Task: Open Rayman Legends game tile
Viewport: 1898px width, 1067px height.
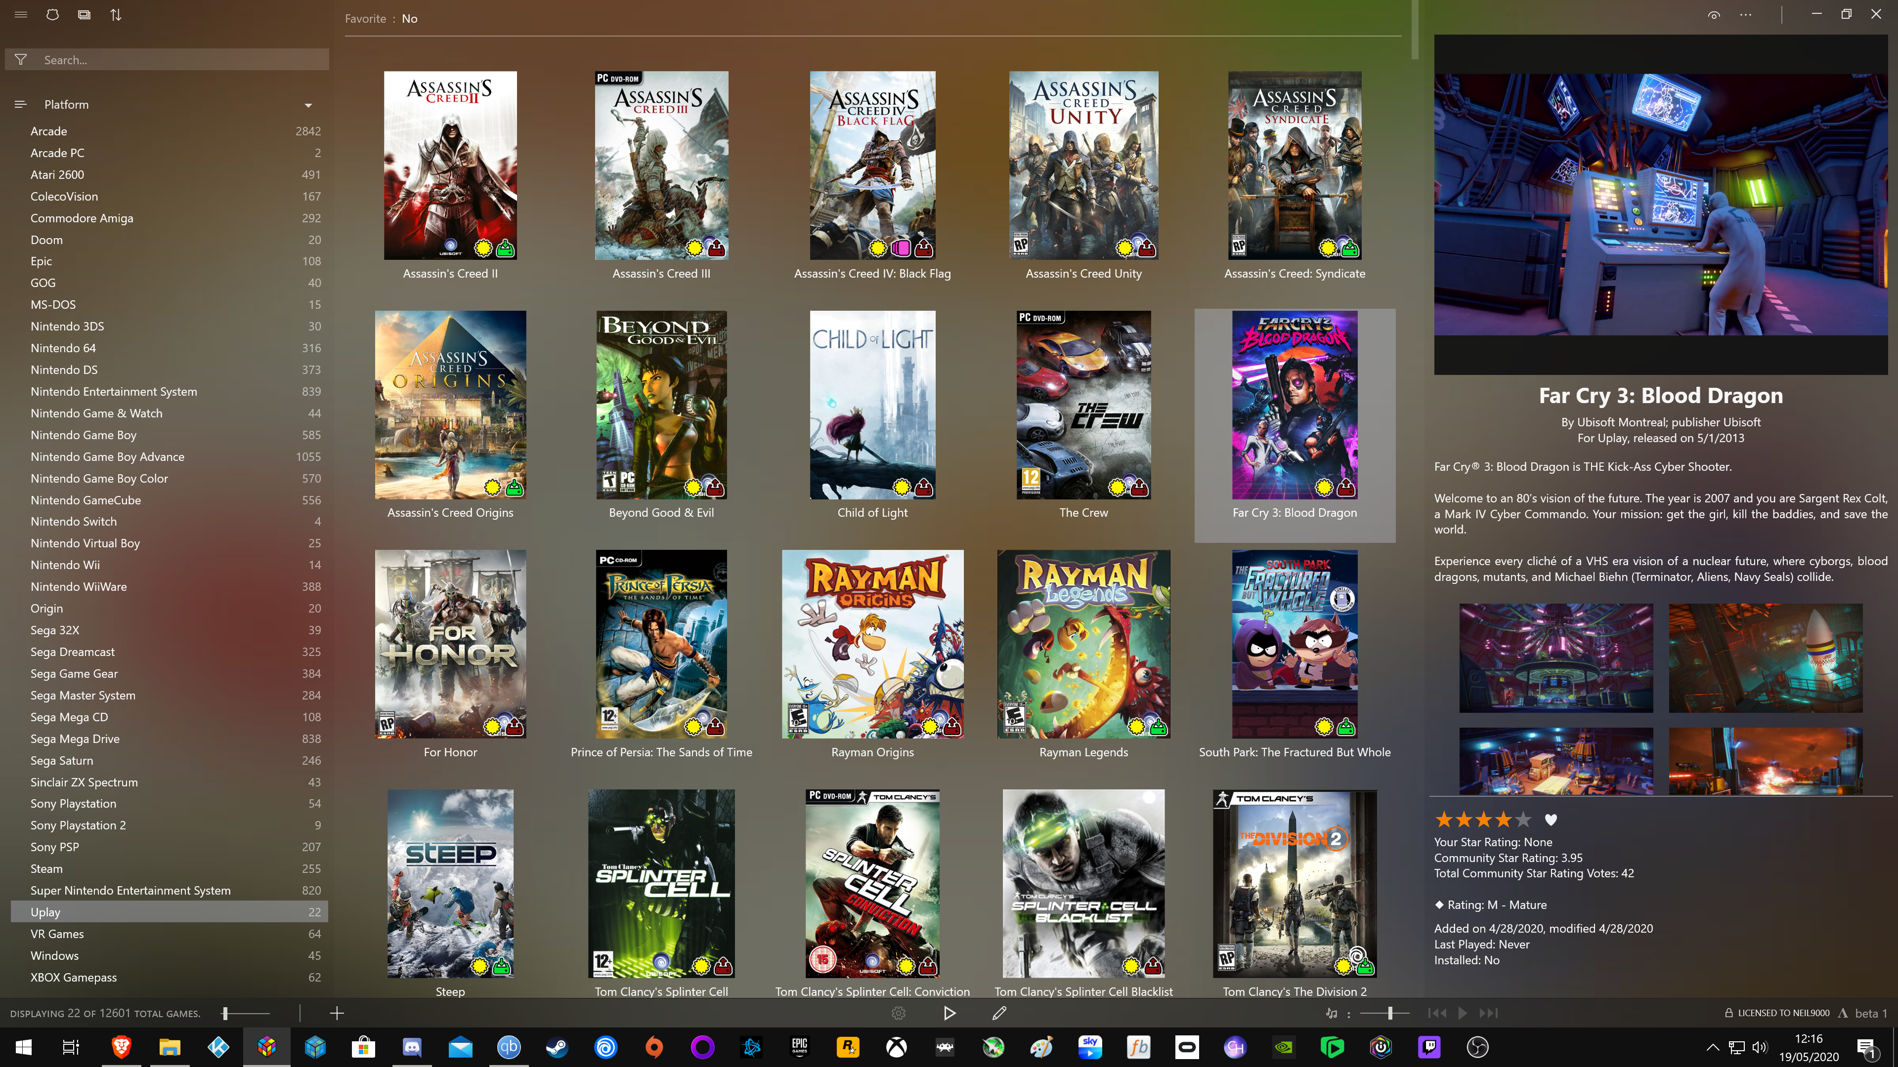Action: click(1083, 644)
